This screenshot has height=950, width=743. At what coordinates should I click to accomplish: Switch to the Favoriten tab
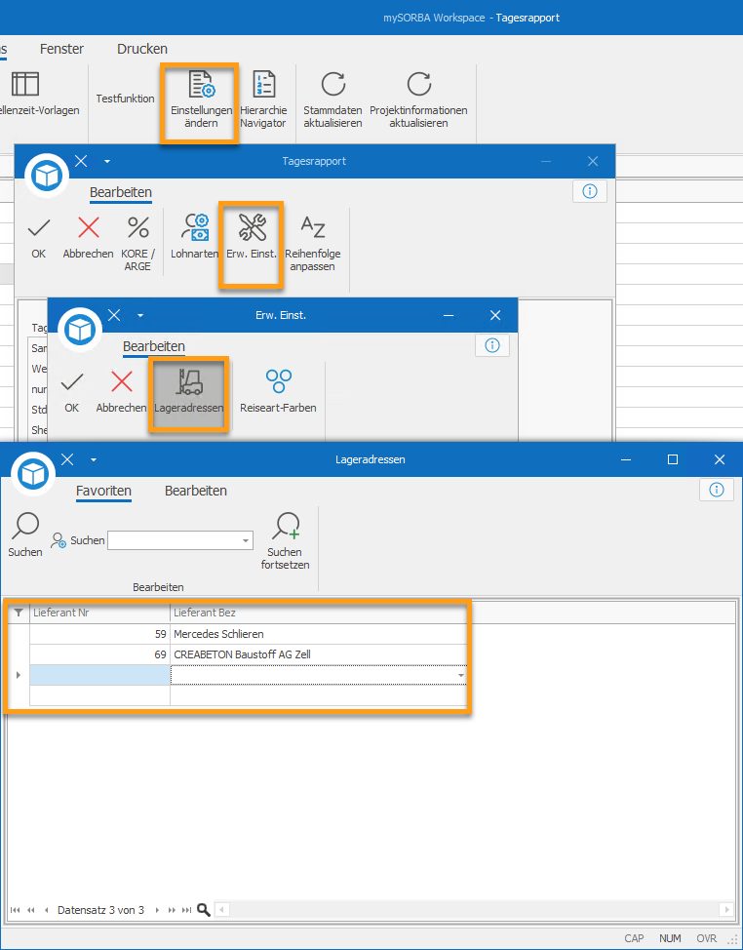tap(103, 491)
